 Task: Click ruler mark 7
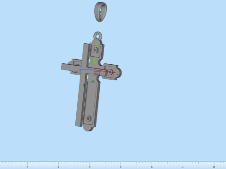pyautogui.click(x=183, y=167)
